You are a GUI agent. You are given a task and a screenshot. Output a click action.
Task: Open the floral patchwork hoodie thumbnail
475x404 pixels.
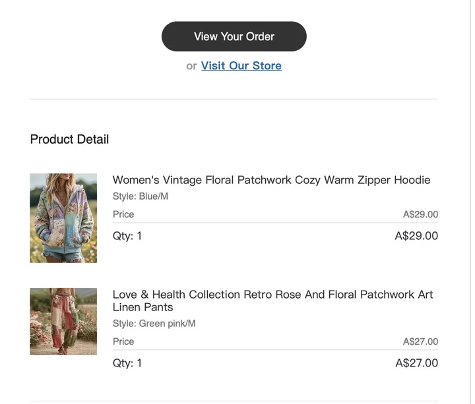[x=63, y=218]
